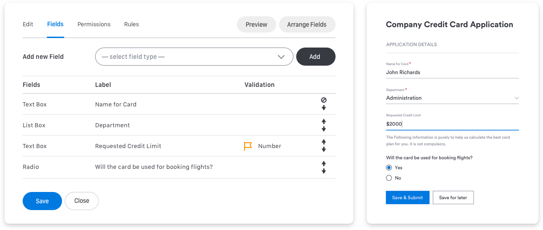
Task: Move Department field down
Action: (324, 129)
